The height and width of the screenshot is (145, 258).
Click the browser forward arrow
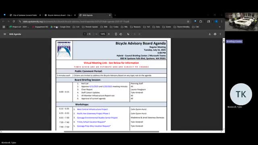[8, 21]
